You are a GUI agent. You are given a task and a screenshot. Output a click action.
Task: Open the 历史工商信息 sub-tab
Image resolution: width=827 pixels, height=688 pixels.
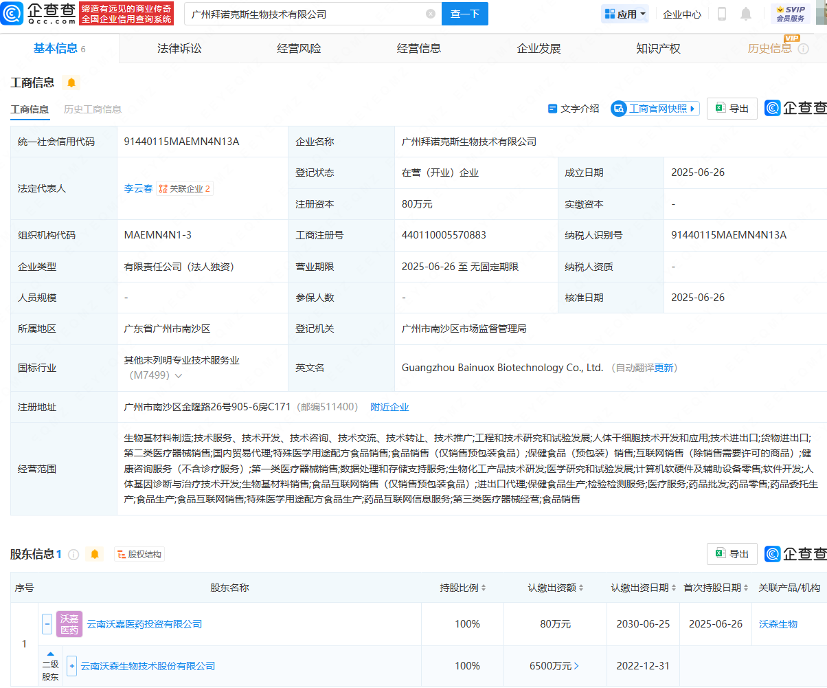coord(93,109)
